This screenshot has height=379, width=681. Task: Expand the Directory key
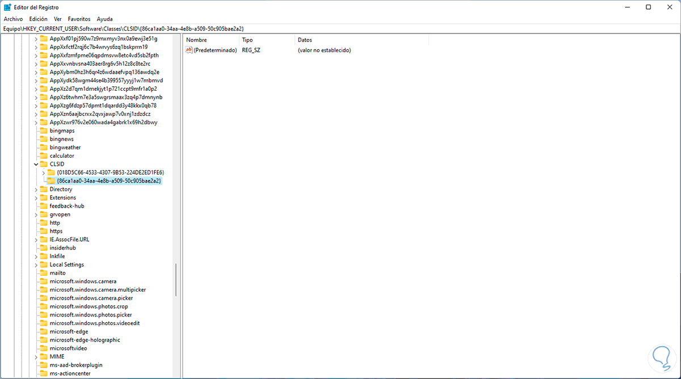36,189
